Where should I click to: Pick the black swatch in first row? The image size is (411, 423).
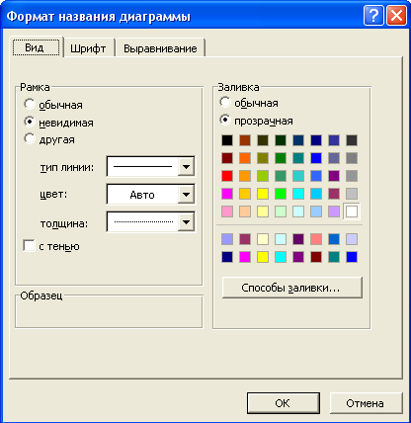tap(227, 140)
